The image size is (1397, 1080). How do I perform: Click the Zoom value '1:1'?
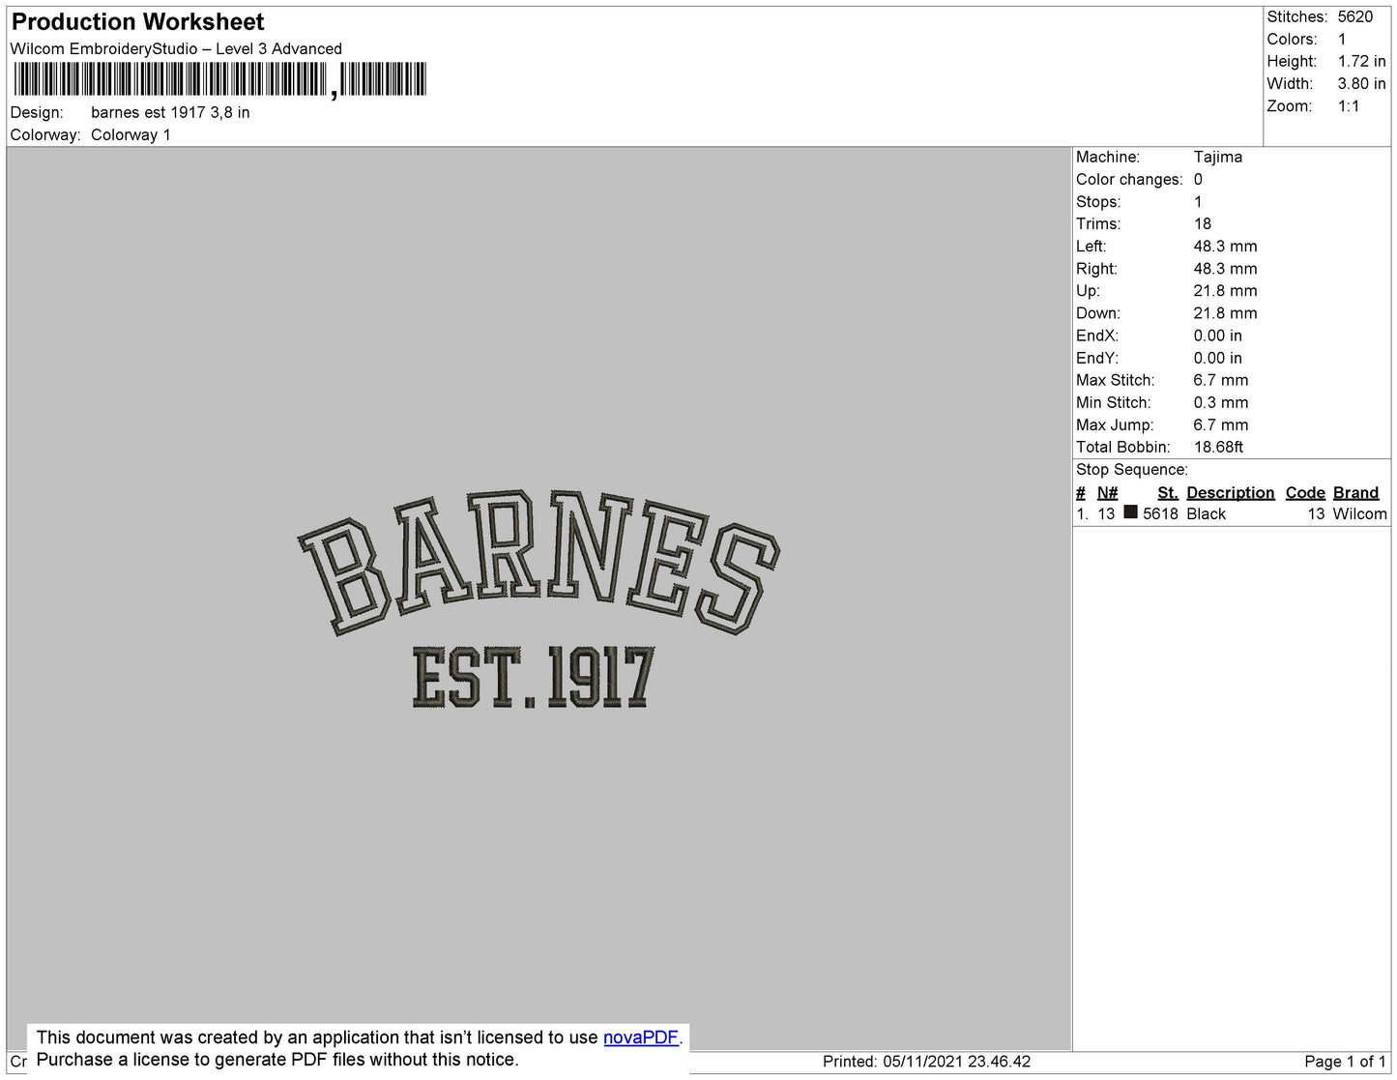coord(1349,106)
